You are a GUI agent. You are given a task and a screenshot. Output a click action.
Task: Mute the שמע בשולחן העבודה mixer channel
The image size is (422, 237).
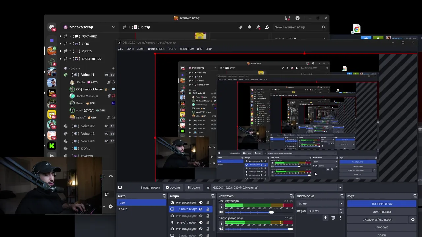point(221,229)
